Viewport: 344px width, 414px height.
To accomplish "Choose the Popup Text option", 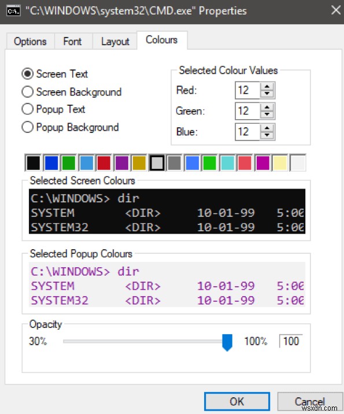I will 53,109.
